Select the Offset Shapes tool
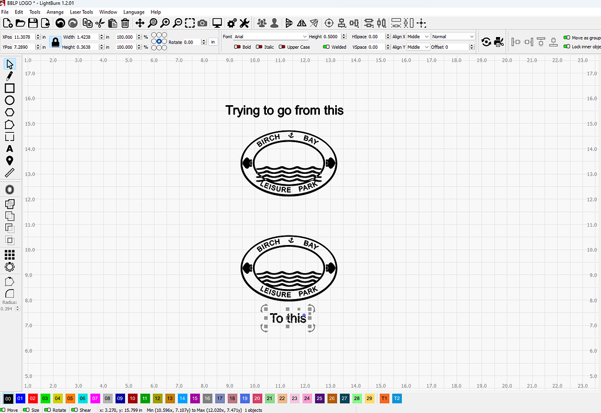This screenshot has width=601, height=413. [x=9, y=189]
